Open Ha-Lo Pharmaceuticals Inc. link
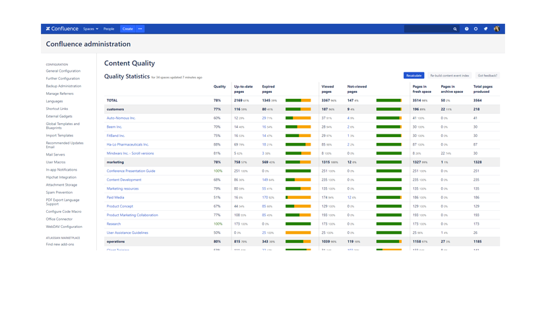The width and height of the screenshot is (546, 336). point(127,144)
